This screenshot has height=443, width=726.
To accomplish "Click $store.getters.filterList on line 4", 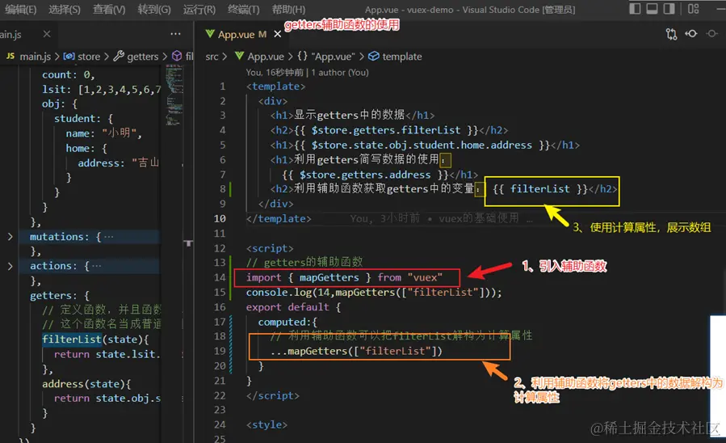I will 386,130.
